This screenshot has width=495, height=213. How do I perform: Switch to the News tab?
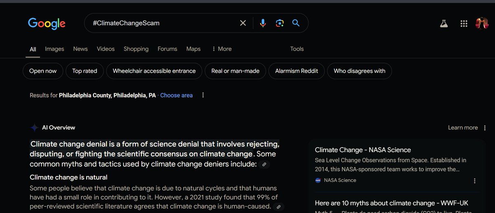(x=80, y=49)
